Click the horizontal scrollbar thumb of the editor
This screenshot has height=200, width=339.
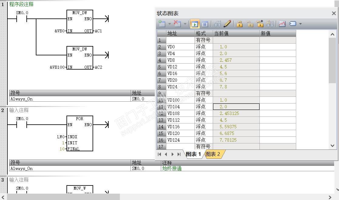(x=63, y=197)
